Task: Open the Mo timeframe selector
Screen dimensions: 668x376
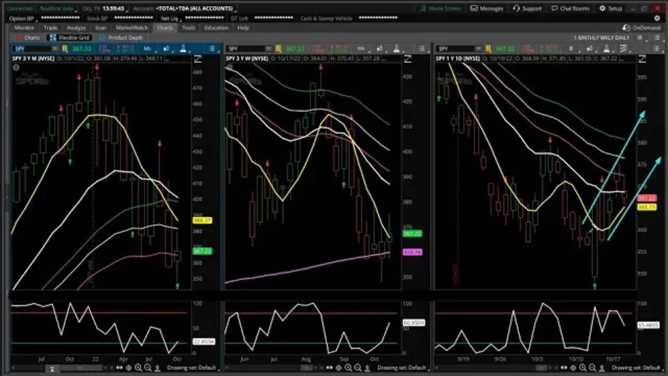Action: pyautogui.click(x=148, y=49)
